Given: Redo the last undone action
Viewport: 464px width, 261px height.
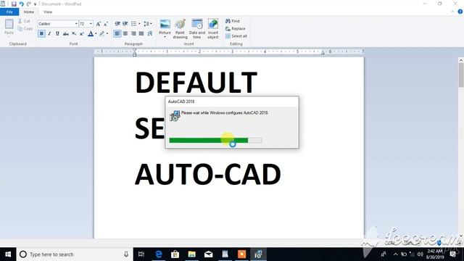Looking at the screenshot, I should [29, 4].
